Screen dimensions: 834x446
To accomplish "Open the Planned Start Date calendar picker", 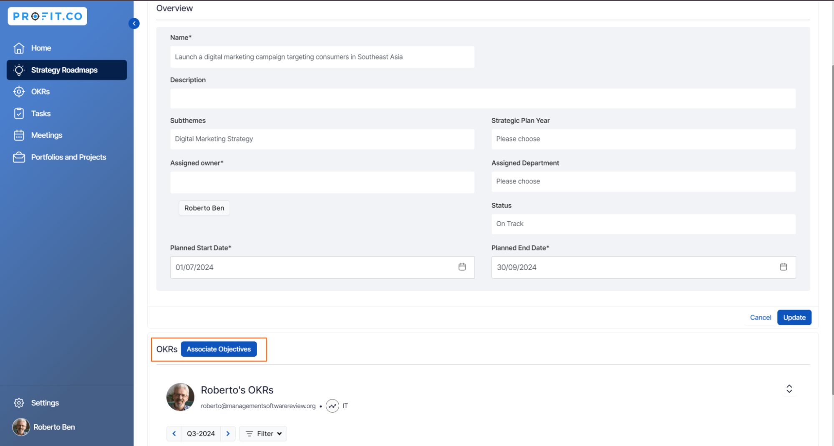I will [x=462, y=267].
